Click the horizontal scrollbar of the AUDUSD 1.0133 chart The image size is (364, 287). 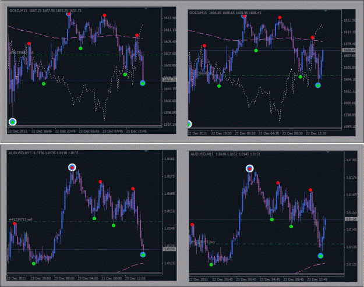pos(84,273)
